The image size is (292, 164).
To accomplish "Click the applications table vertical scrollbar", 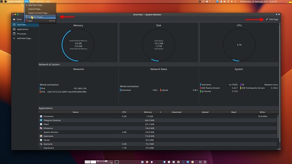I will coord(278,127).
